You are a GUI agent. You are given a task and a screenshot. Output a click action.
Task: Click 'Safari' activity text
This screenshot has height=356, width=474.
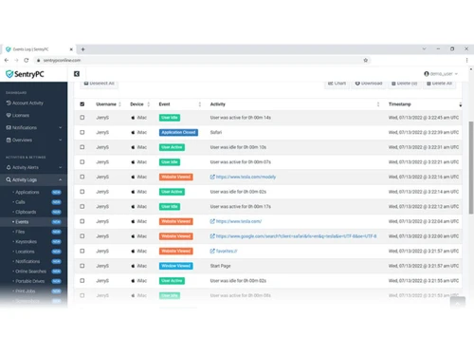coord(216,132)
